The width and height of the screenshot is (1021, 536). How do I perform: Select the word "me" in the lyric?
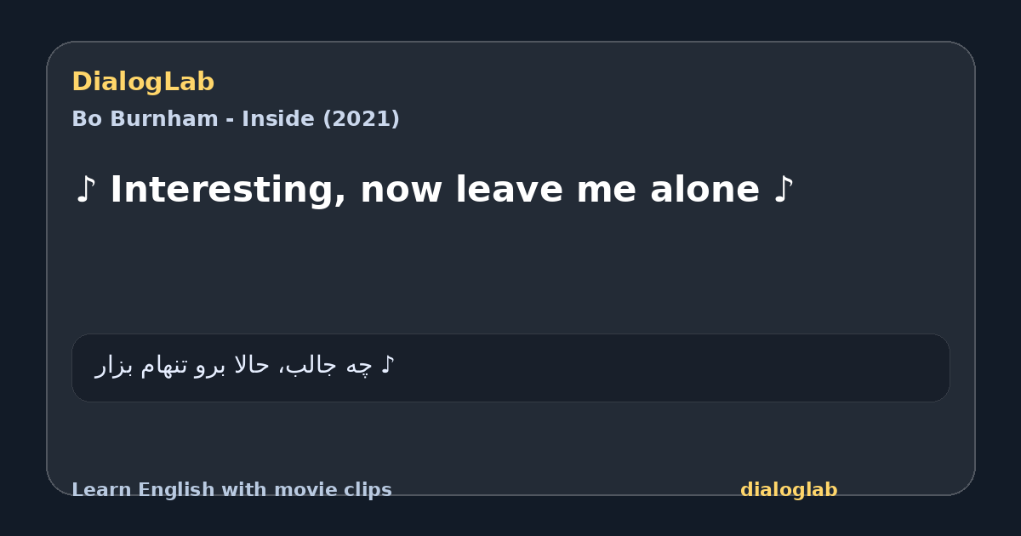pyautogui.click(x=601, y=190)
